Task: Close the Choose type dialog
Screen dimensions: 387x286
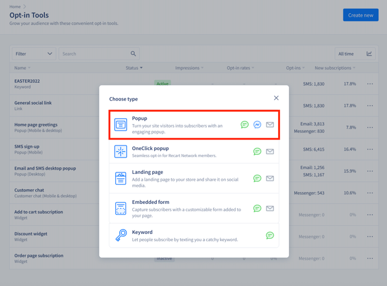Action: click(x=276, y=98)
